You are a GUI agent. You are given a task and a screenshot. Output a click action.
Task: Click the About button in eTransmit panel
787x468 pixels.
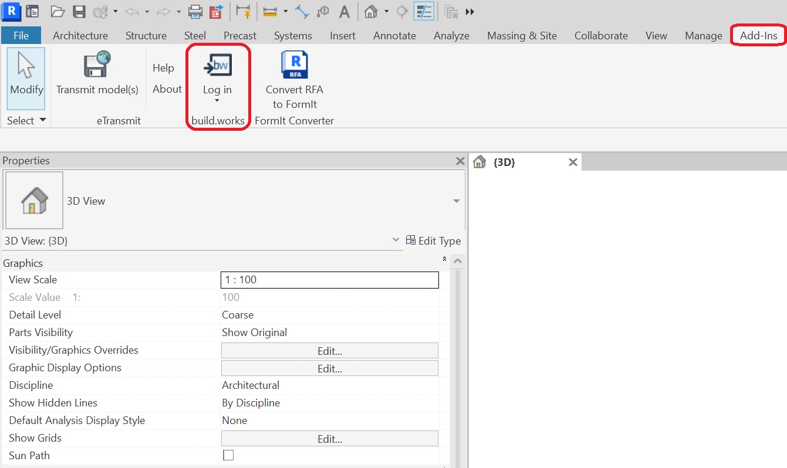167,89
